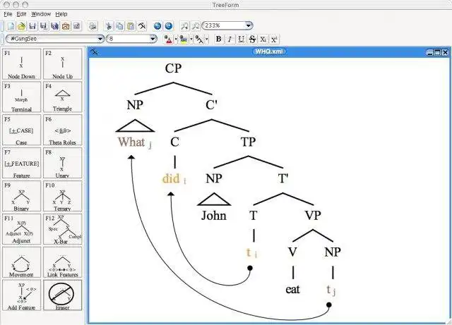452x325 pixels.
Task: Toggle Subscript formatting
Action: tap(263, 39)
